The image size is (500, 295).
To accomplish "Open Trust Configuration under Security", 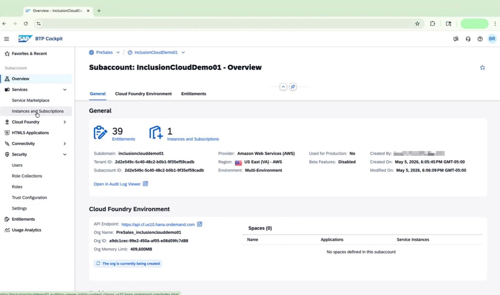I will point(36,198).
